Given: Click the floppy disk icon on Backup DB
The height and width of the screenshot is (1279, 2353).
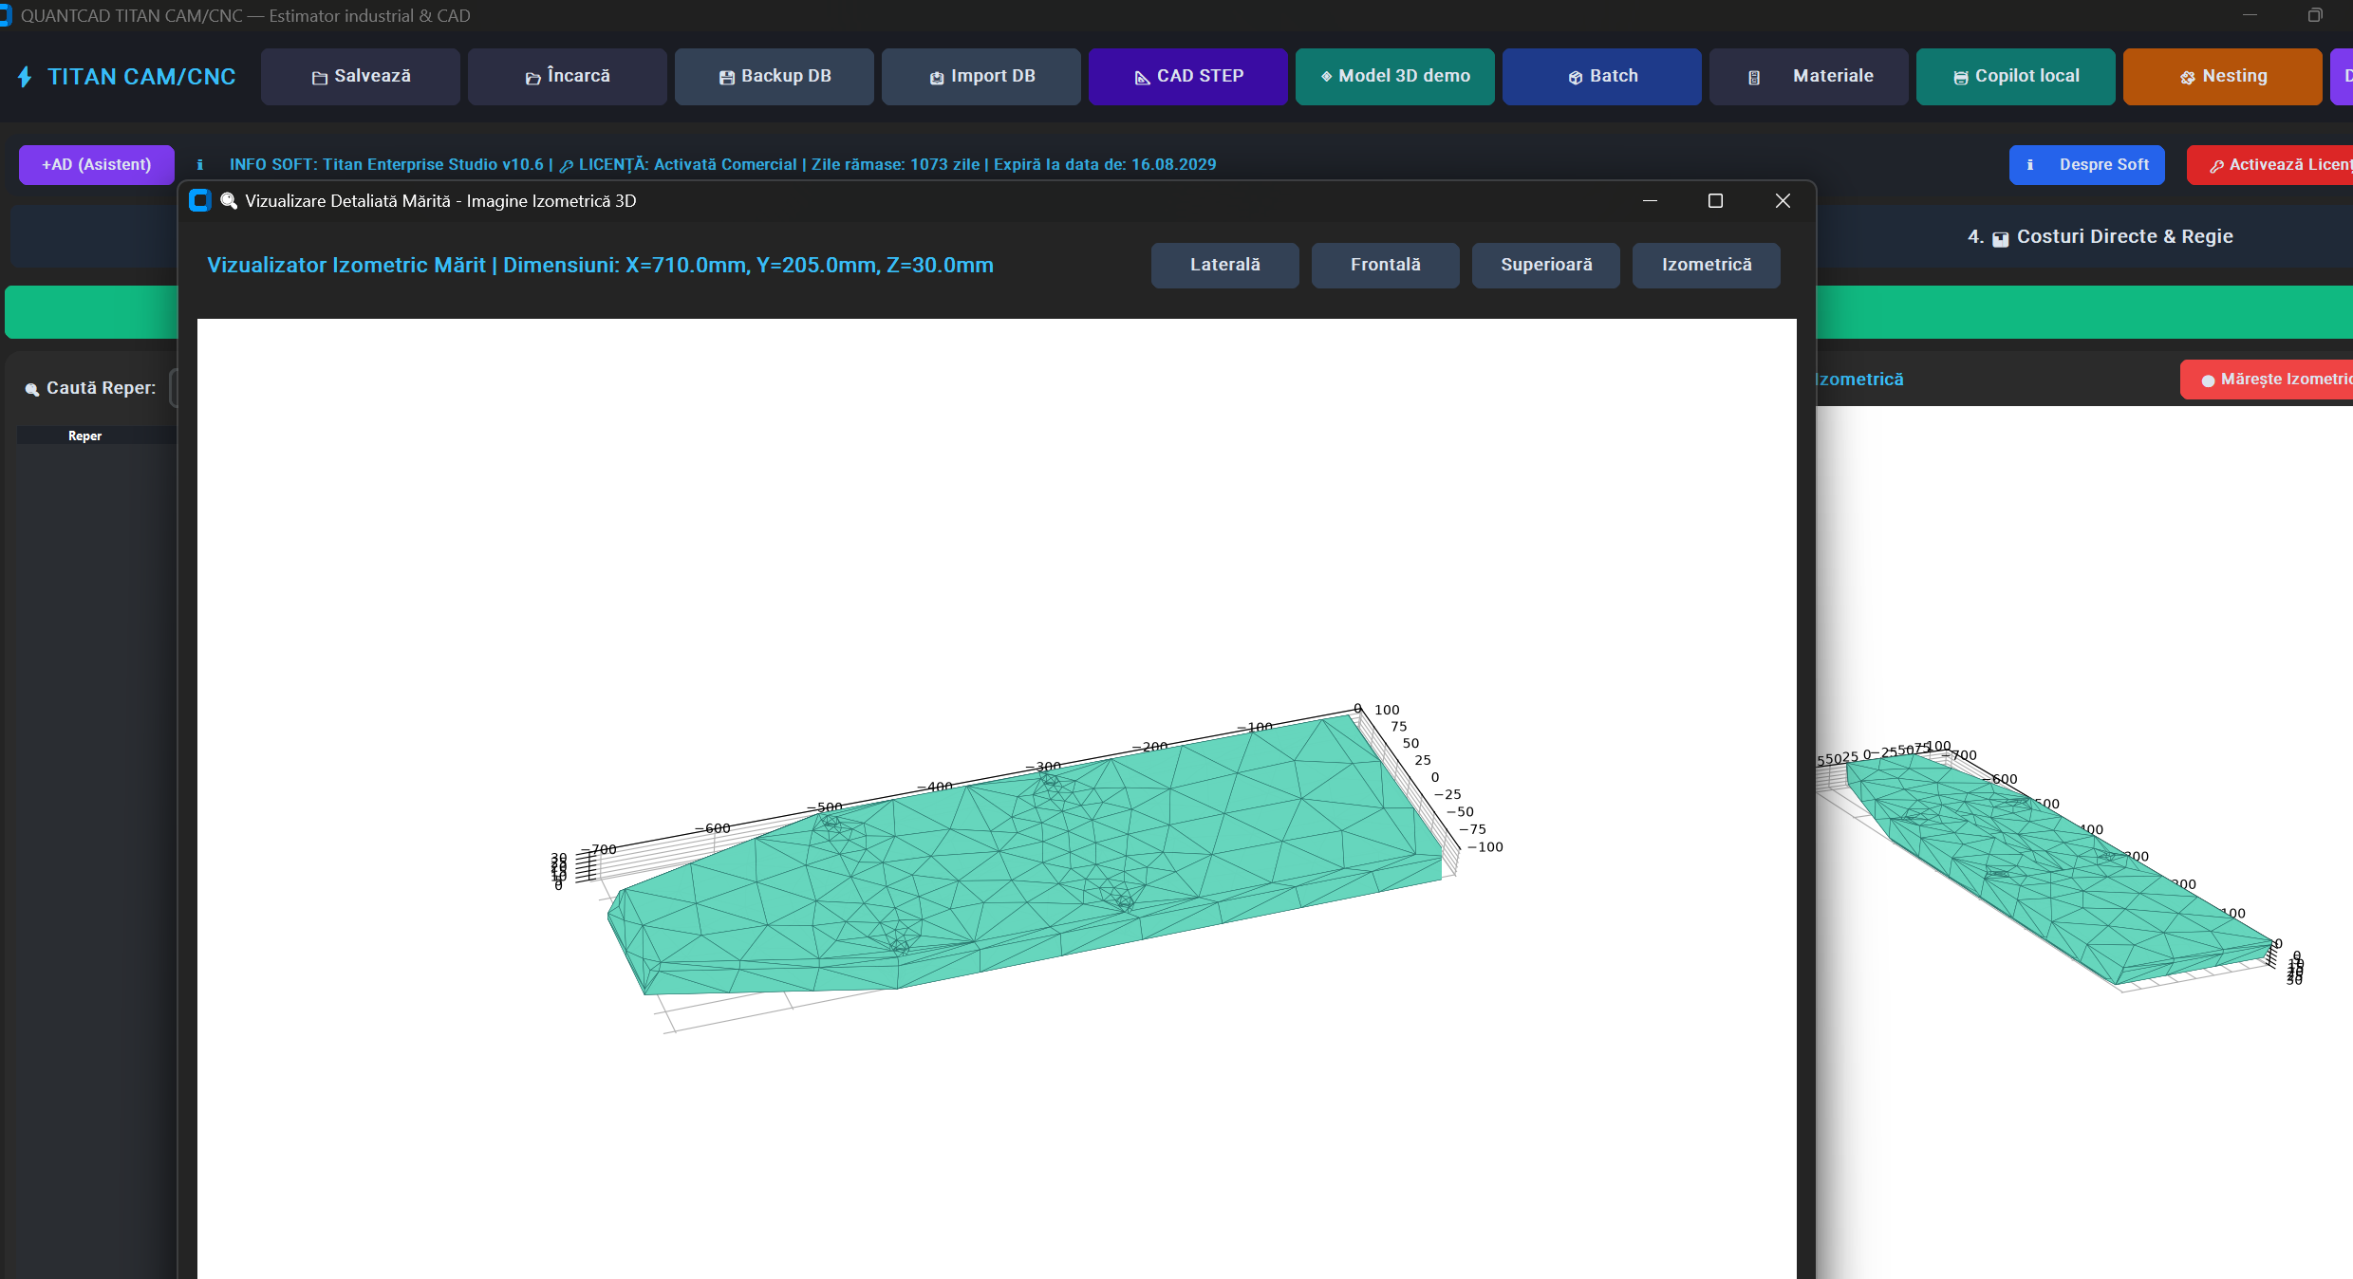Looking at the screenshot, I should [727, 78].
